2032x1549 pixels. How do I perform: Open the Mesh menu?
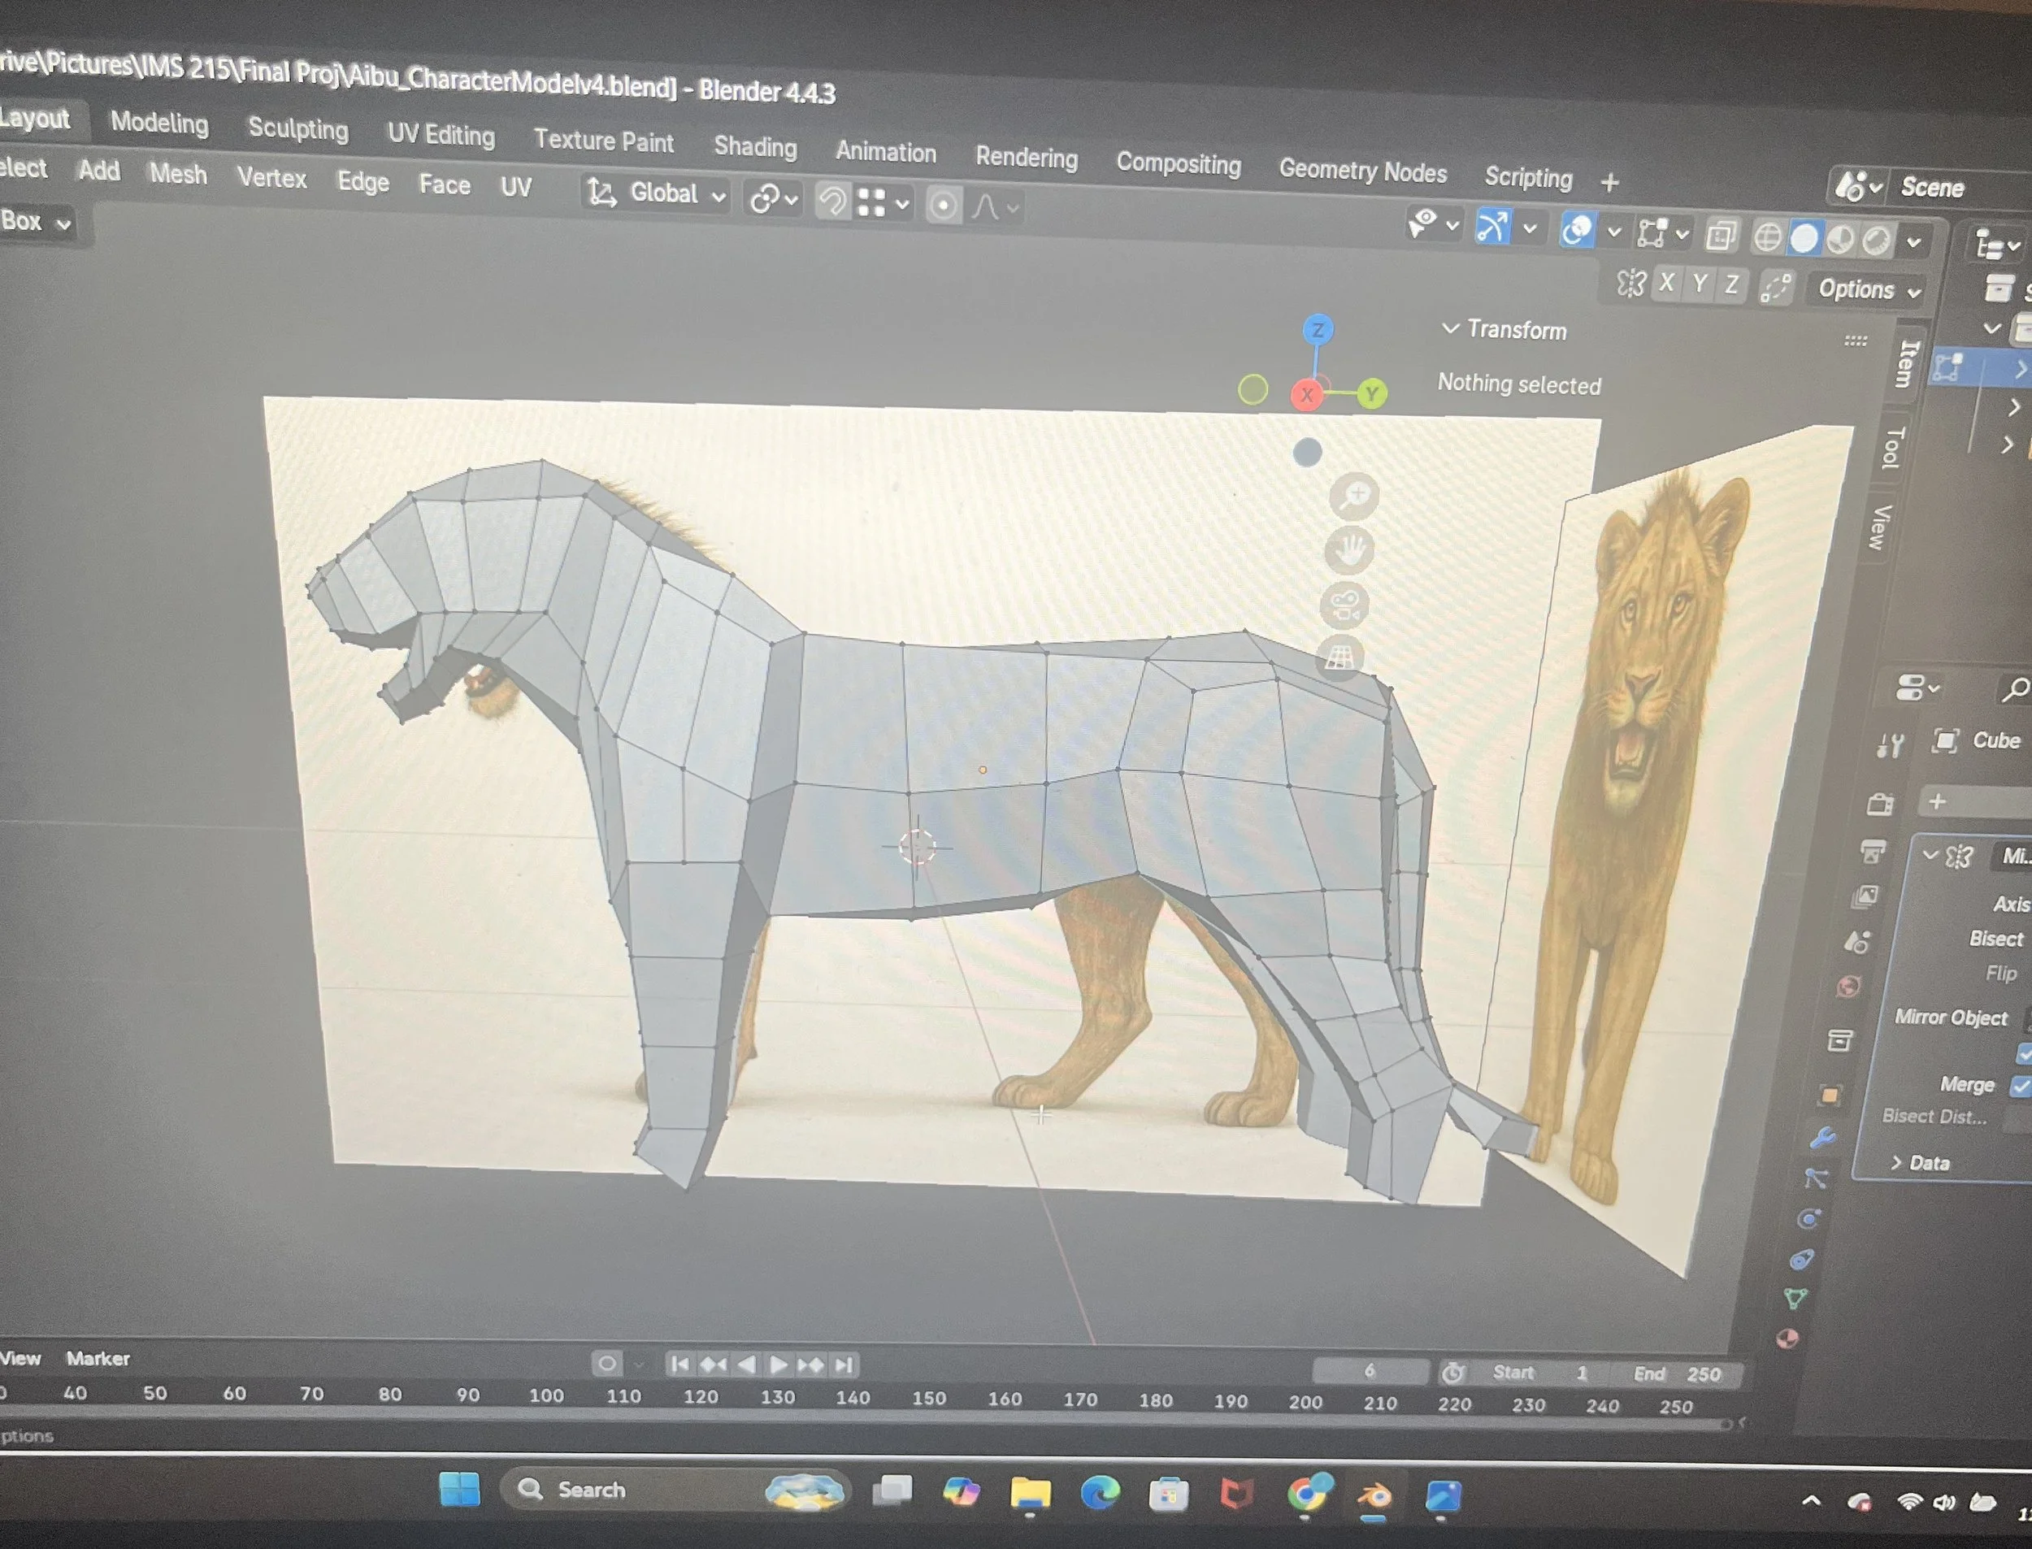(x=178, y=174)
